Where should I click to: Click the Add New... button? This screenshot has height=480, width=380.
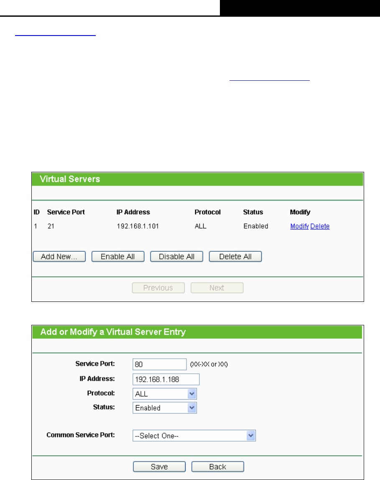click(x=59, y=257)
